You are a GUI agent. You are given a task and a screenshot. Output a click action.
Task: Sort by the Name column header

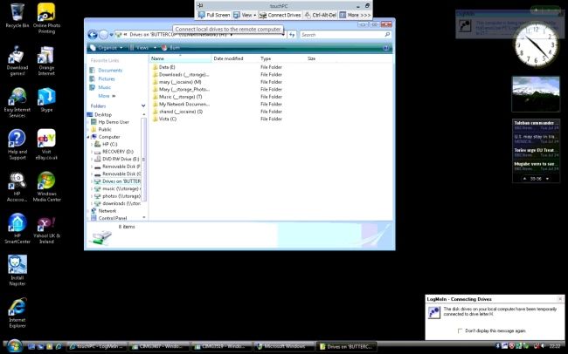click(x=180, y=58)
